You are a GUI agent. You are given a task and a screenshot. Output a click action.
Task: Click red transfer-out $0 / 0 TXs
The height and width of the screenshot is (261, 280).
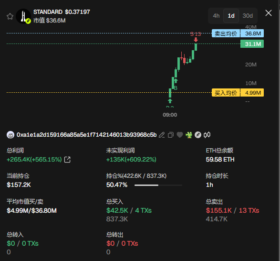(122, 244)
